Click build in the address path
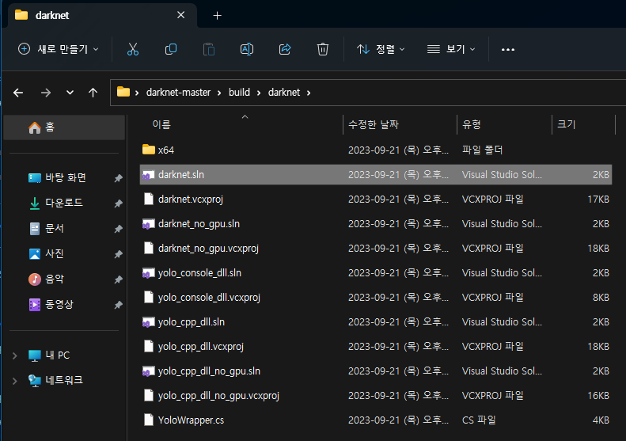Image resolution: width=626 pixels, height=441 pixels. pyautogui.click(x=239, y=93)
